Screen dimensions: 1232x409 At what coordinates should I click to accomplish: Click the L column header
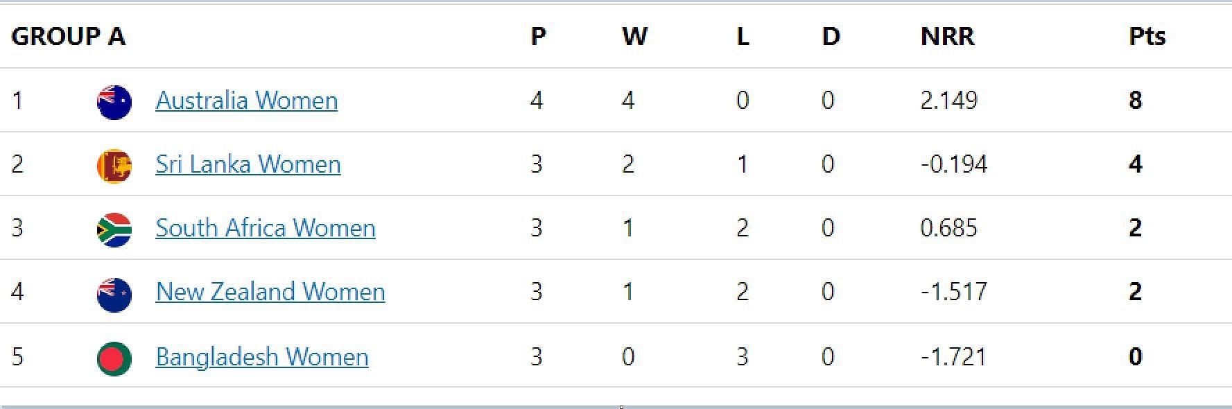(x=743, y=36)
